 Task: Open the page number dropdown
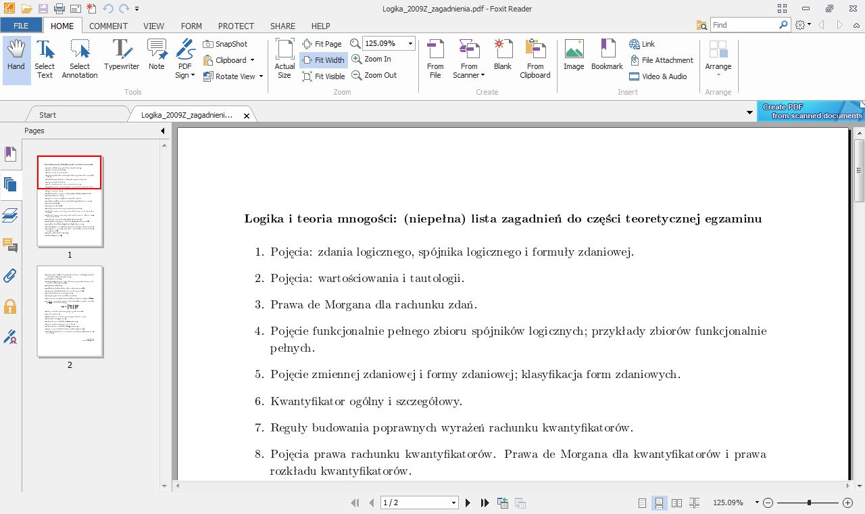point(453,503)
